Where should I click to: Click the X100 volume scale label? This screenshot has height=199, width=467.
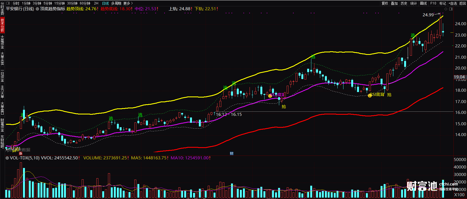click(459, 195)
